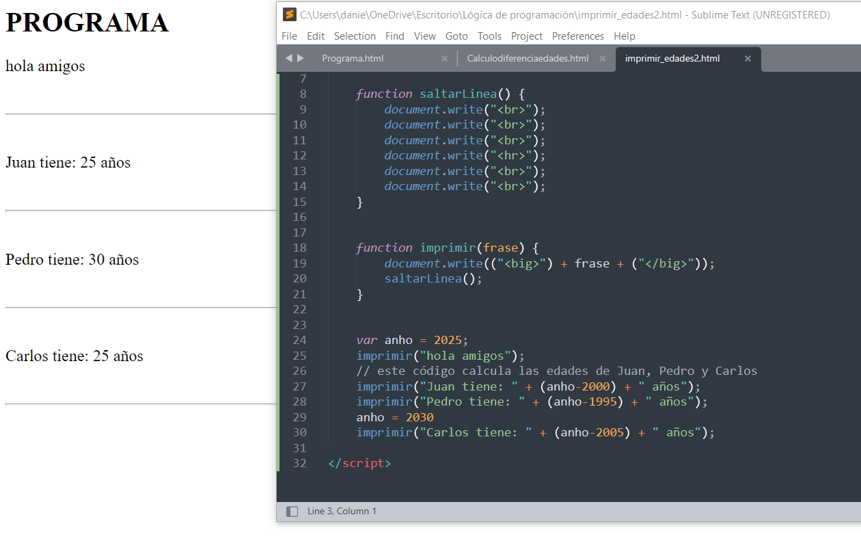This screenshot has width=861, height=554.
Task: Open the File menu
Action: coord(289,36)
